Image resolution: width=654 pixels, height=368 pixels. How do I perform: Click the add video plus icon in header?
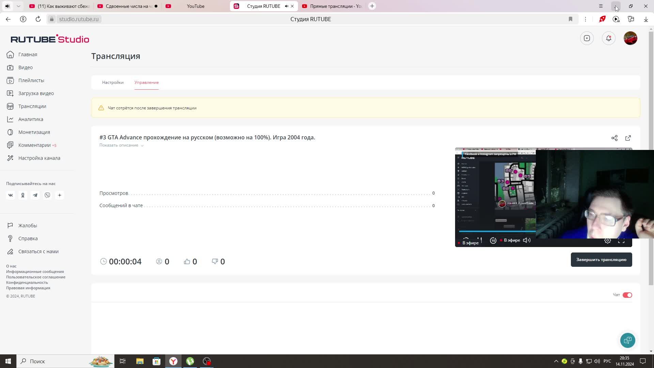coord(587,38)
